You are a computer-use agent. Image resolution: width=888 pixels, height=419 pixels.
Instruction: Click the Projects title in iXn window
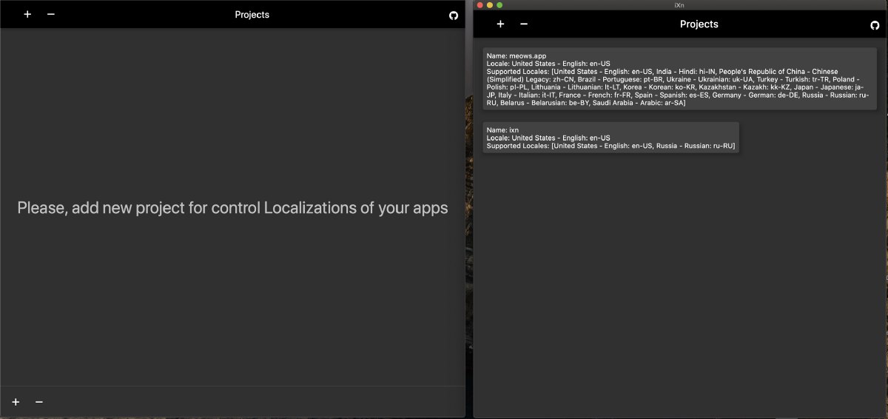click(699, 24)
